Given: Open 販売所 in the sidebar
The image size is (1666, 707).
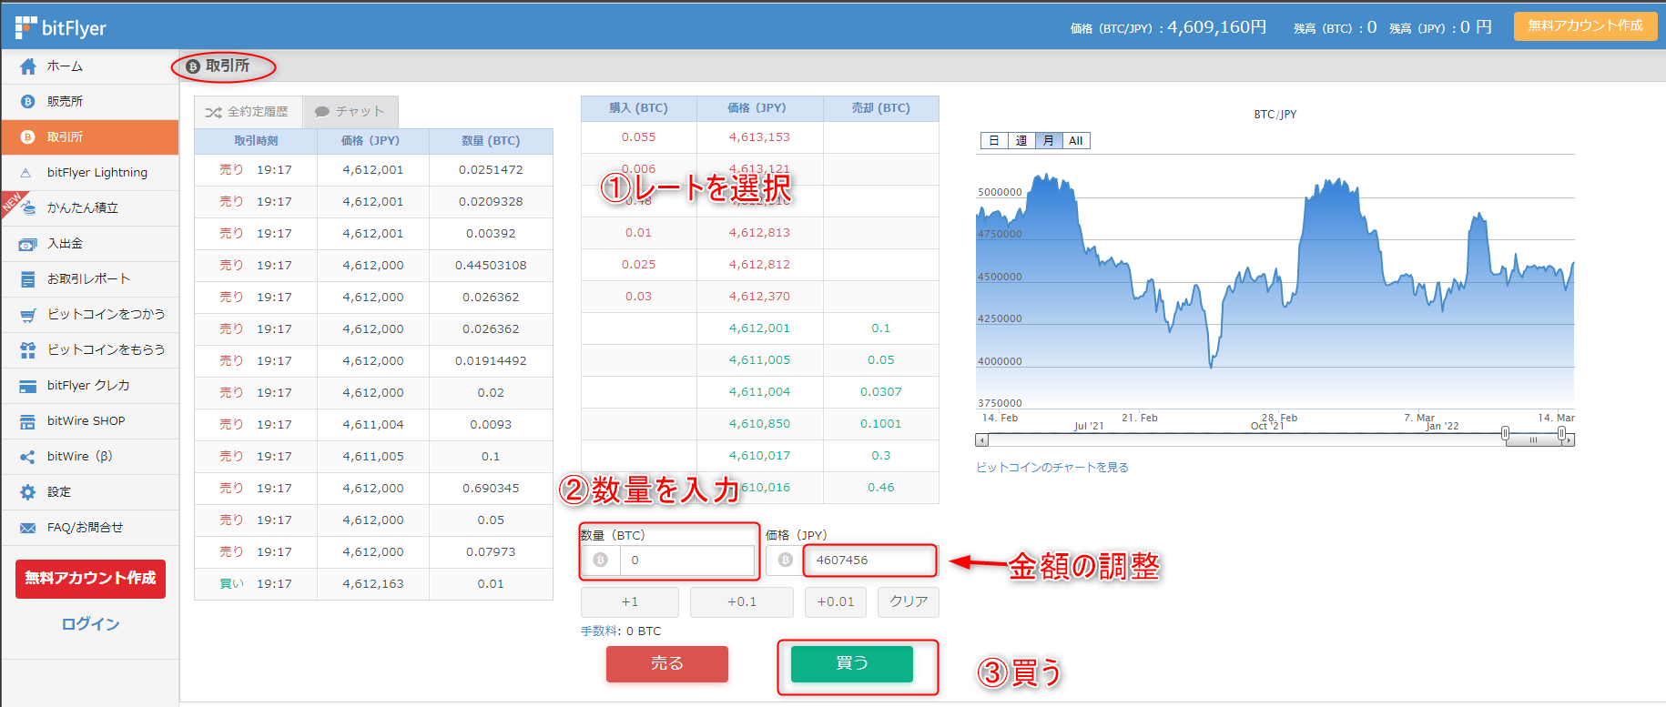Looking at the screenshot, I should tap(90, 102).
